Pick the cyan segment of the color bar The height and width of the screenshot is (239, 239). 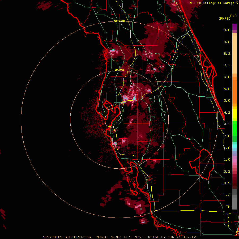pyautogui.click(x=234, y=146)
